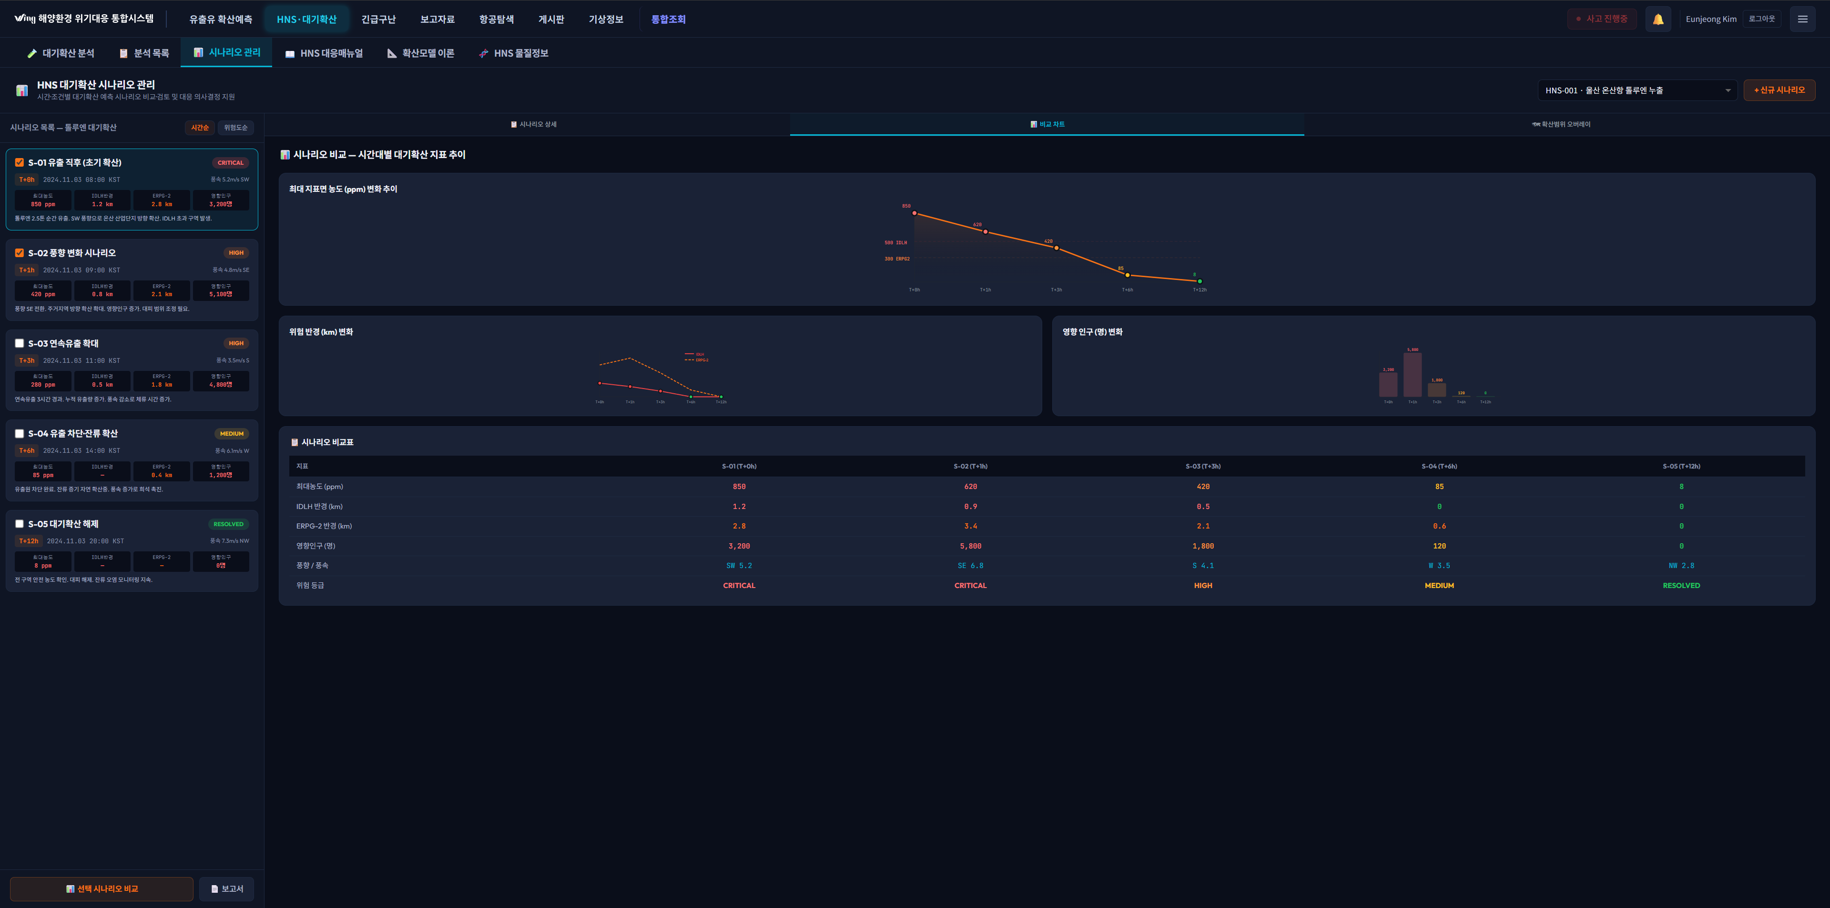Open HNS-001 울산 온산항 incident dropdown
Viewport: 1830px width, 908px height.
coord(1637,90)
